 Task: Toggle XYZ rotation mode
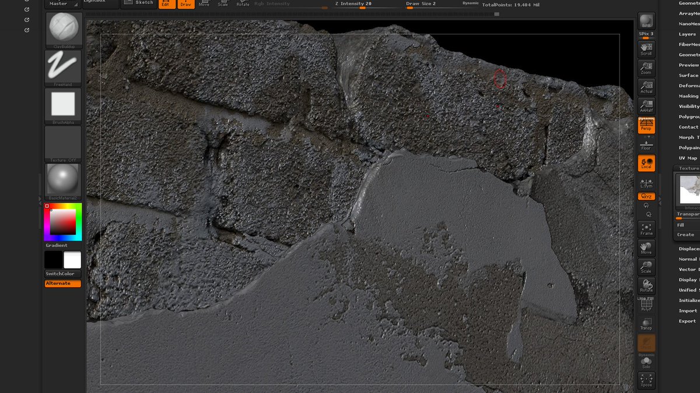646,196
